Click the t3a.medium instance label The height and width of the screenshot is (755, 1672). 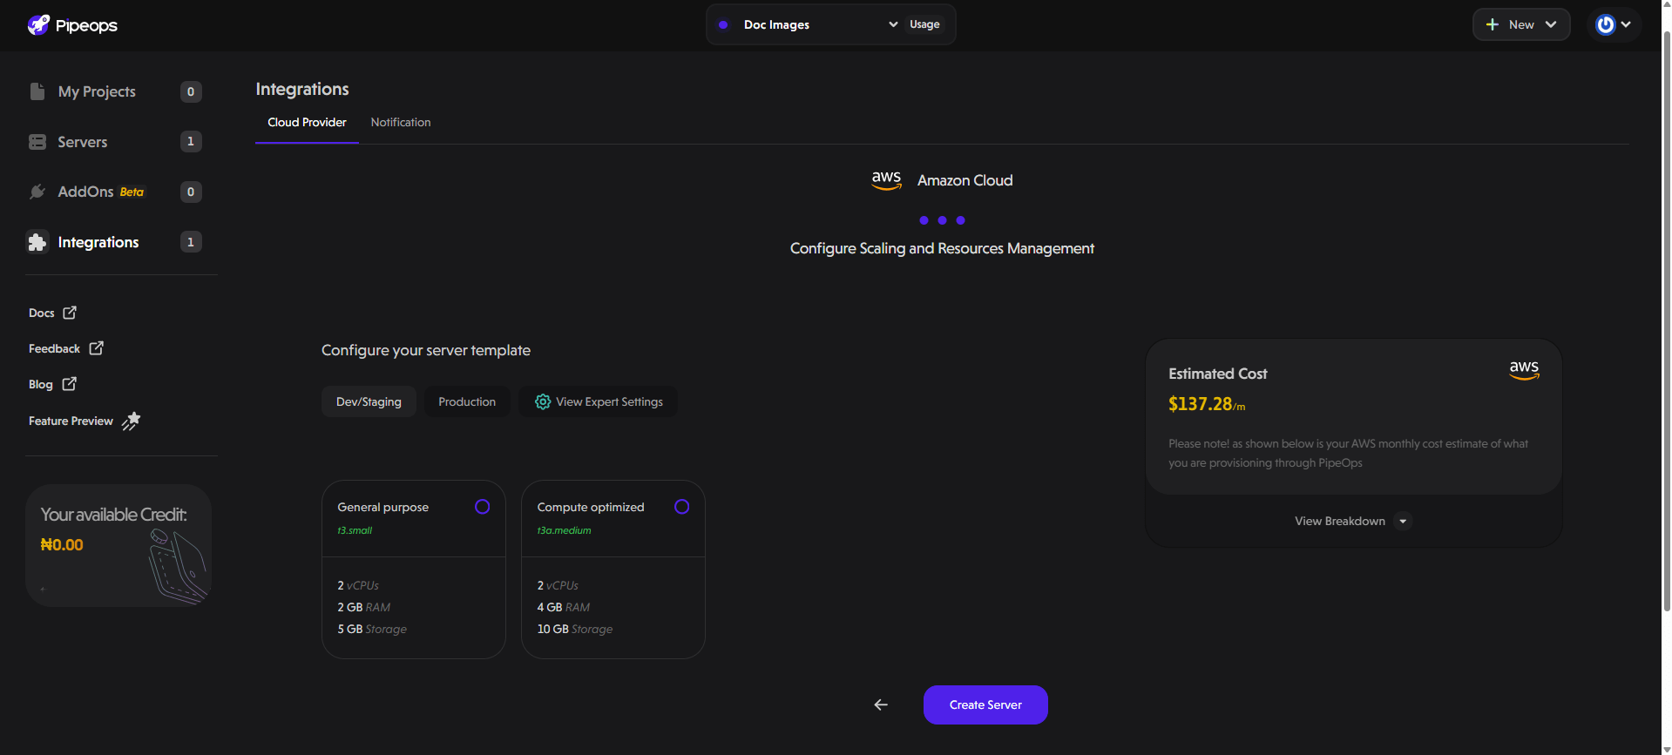tap(564, 530)
